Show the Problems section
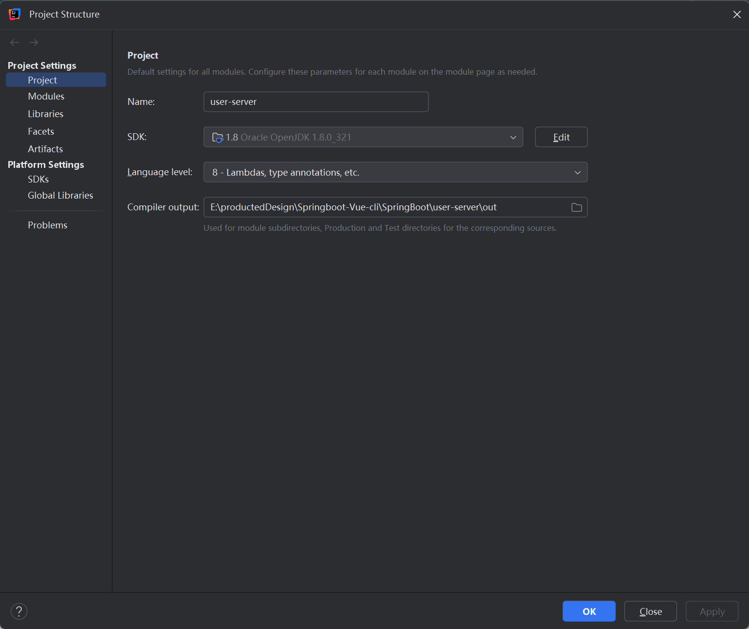 click(x=47, y=225)
